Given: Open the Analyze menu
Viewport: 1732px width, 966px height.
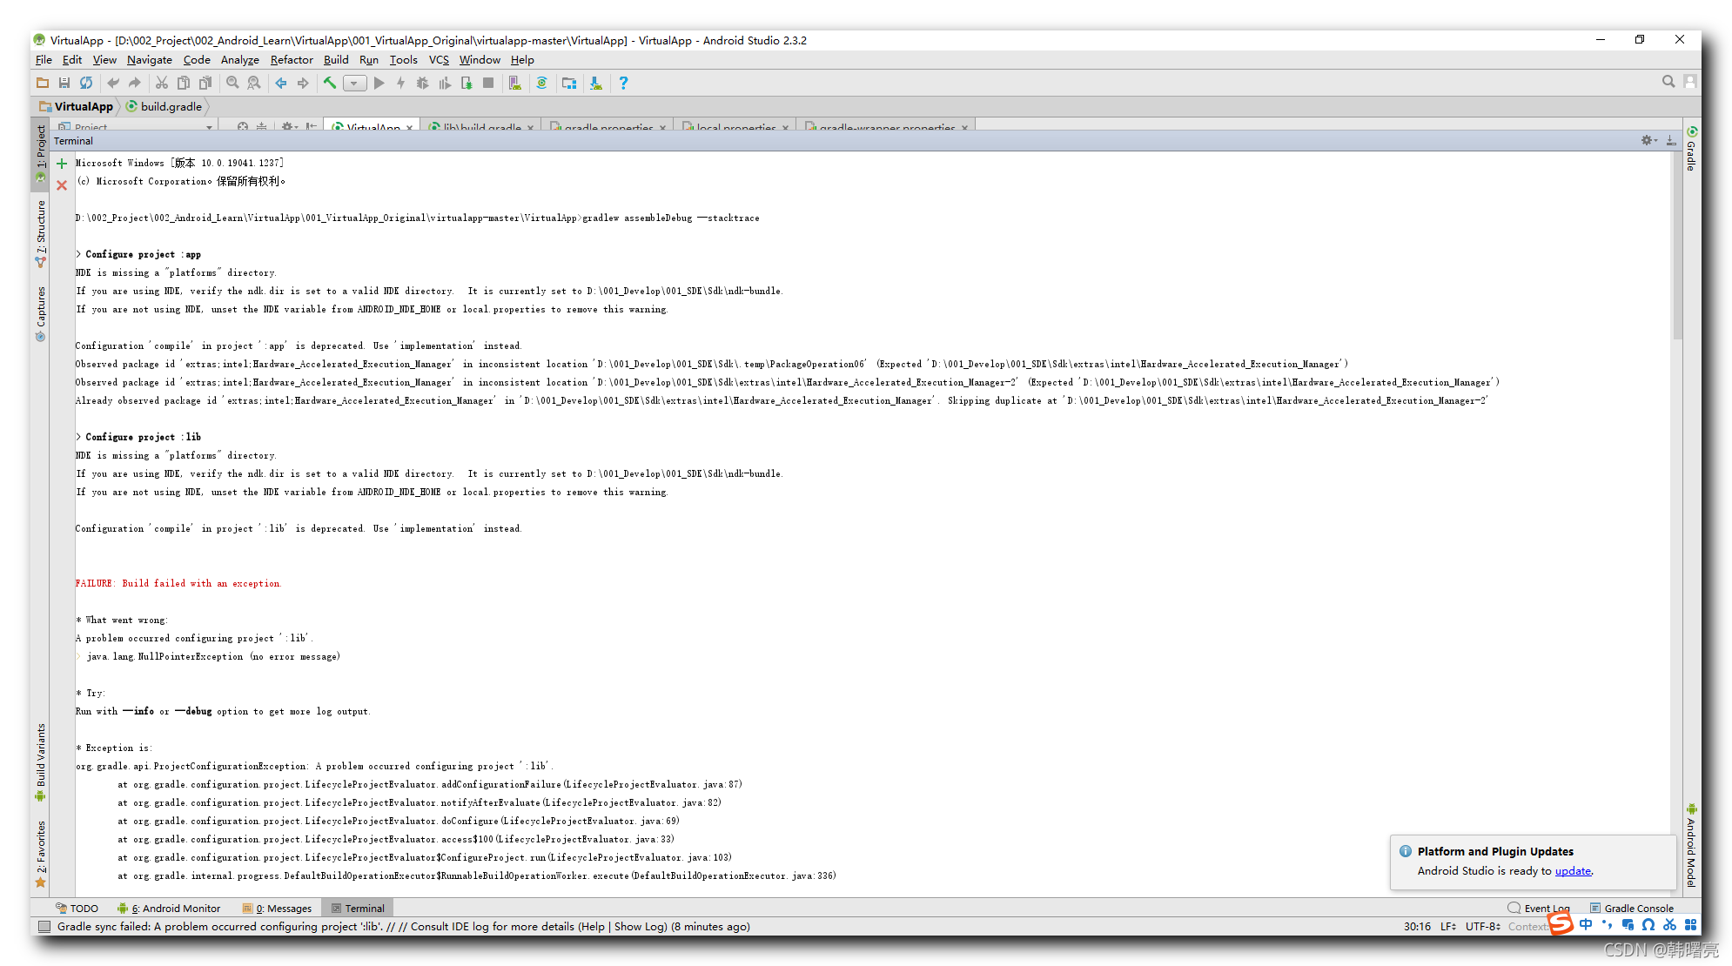Looking at the screenshot, I should (240, 60).
